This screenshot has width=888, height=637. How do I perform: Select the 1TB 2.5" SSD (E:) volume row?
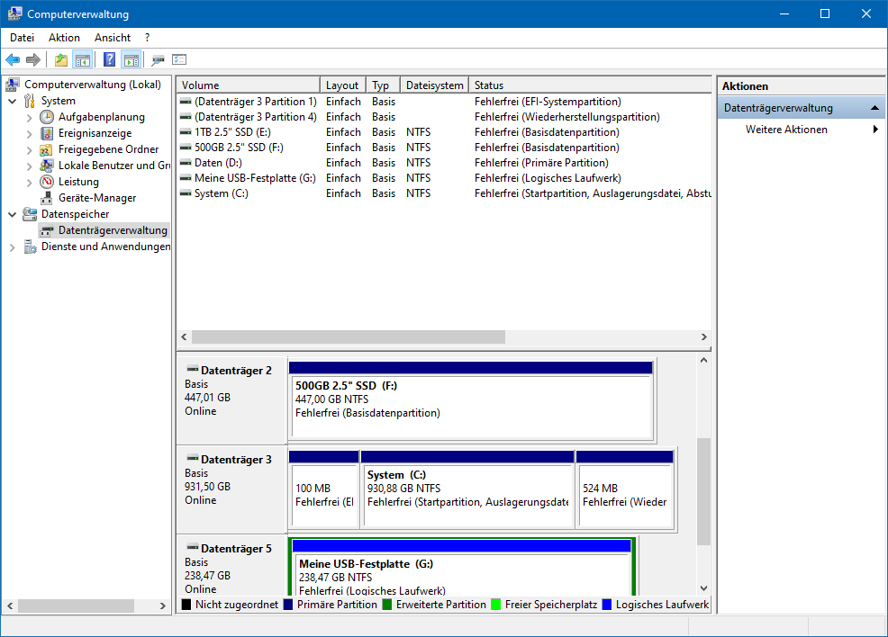coord(444,132)
